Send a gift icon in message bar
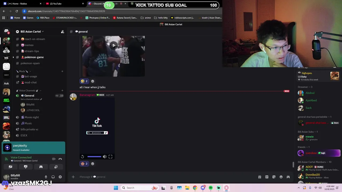 pyautogui.click(x=259, y=177)
